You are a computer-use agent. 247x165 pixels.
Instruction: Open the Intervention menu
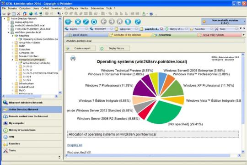tap(97, 8)
